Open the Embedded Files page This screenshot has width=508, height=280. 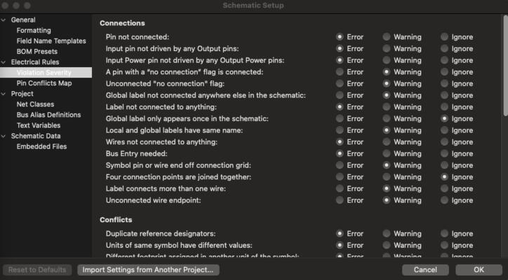coord(41,146)
